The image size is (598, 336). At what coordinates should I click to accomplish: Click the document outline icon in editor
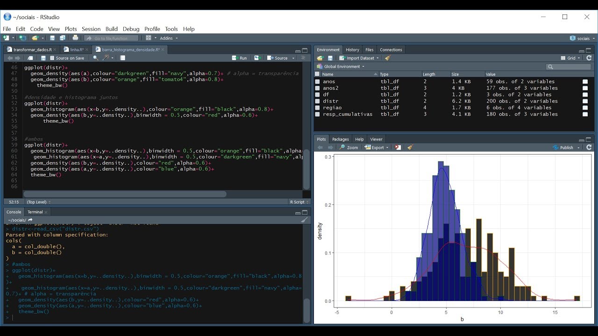tap(303, 58)
